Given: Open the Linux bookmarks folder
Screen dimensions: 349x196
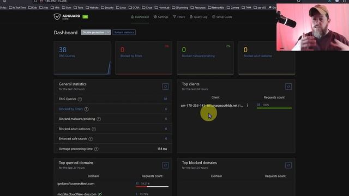Looking at the screenshot, I should coord(121,8).
